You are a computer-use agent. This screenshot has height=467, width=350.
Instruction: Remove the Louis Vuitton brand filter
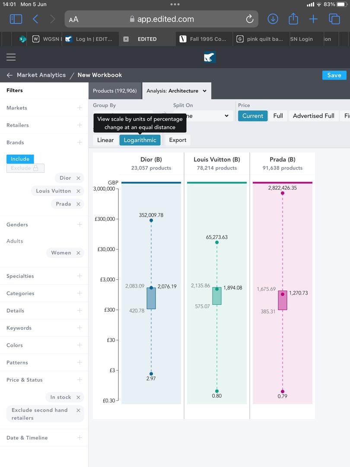(x=78, y=191)
